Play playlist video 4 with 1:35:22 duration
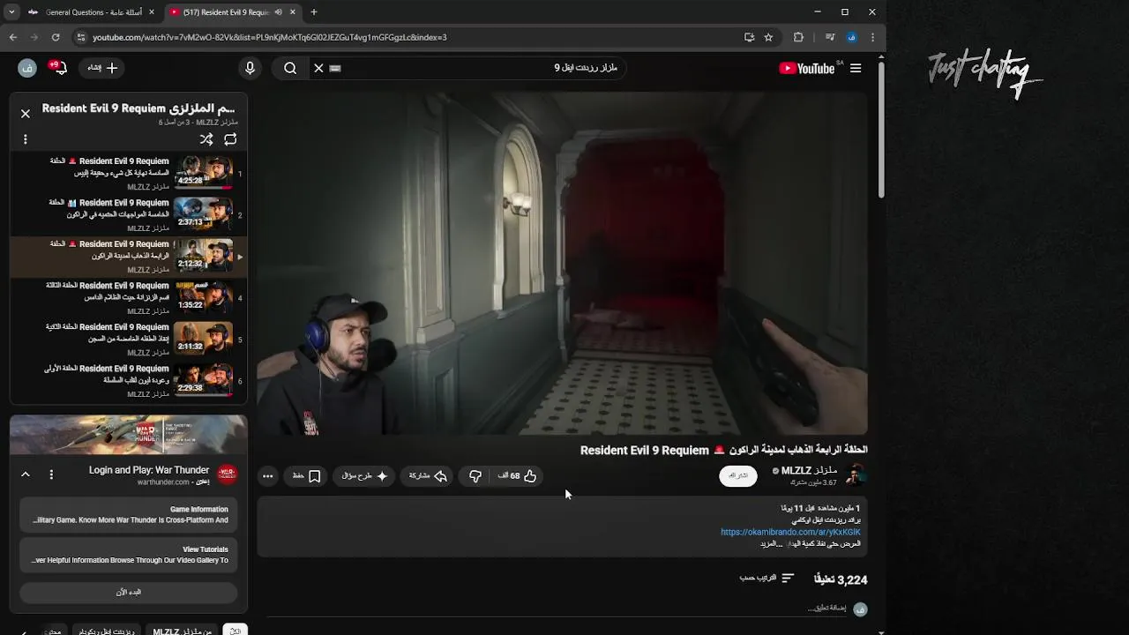 click(129, 297)
